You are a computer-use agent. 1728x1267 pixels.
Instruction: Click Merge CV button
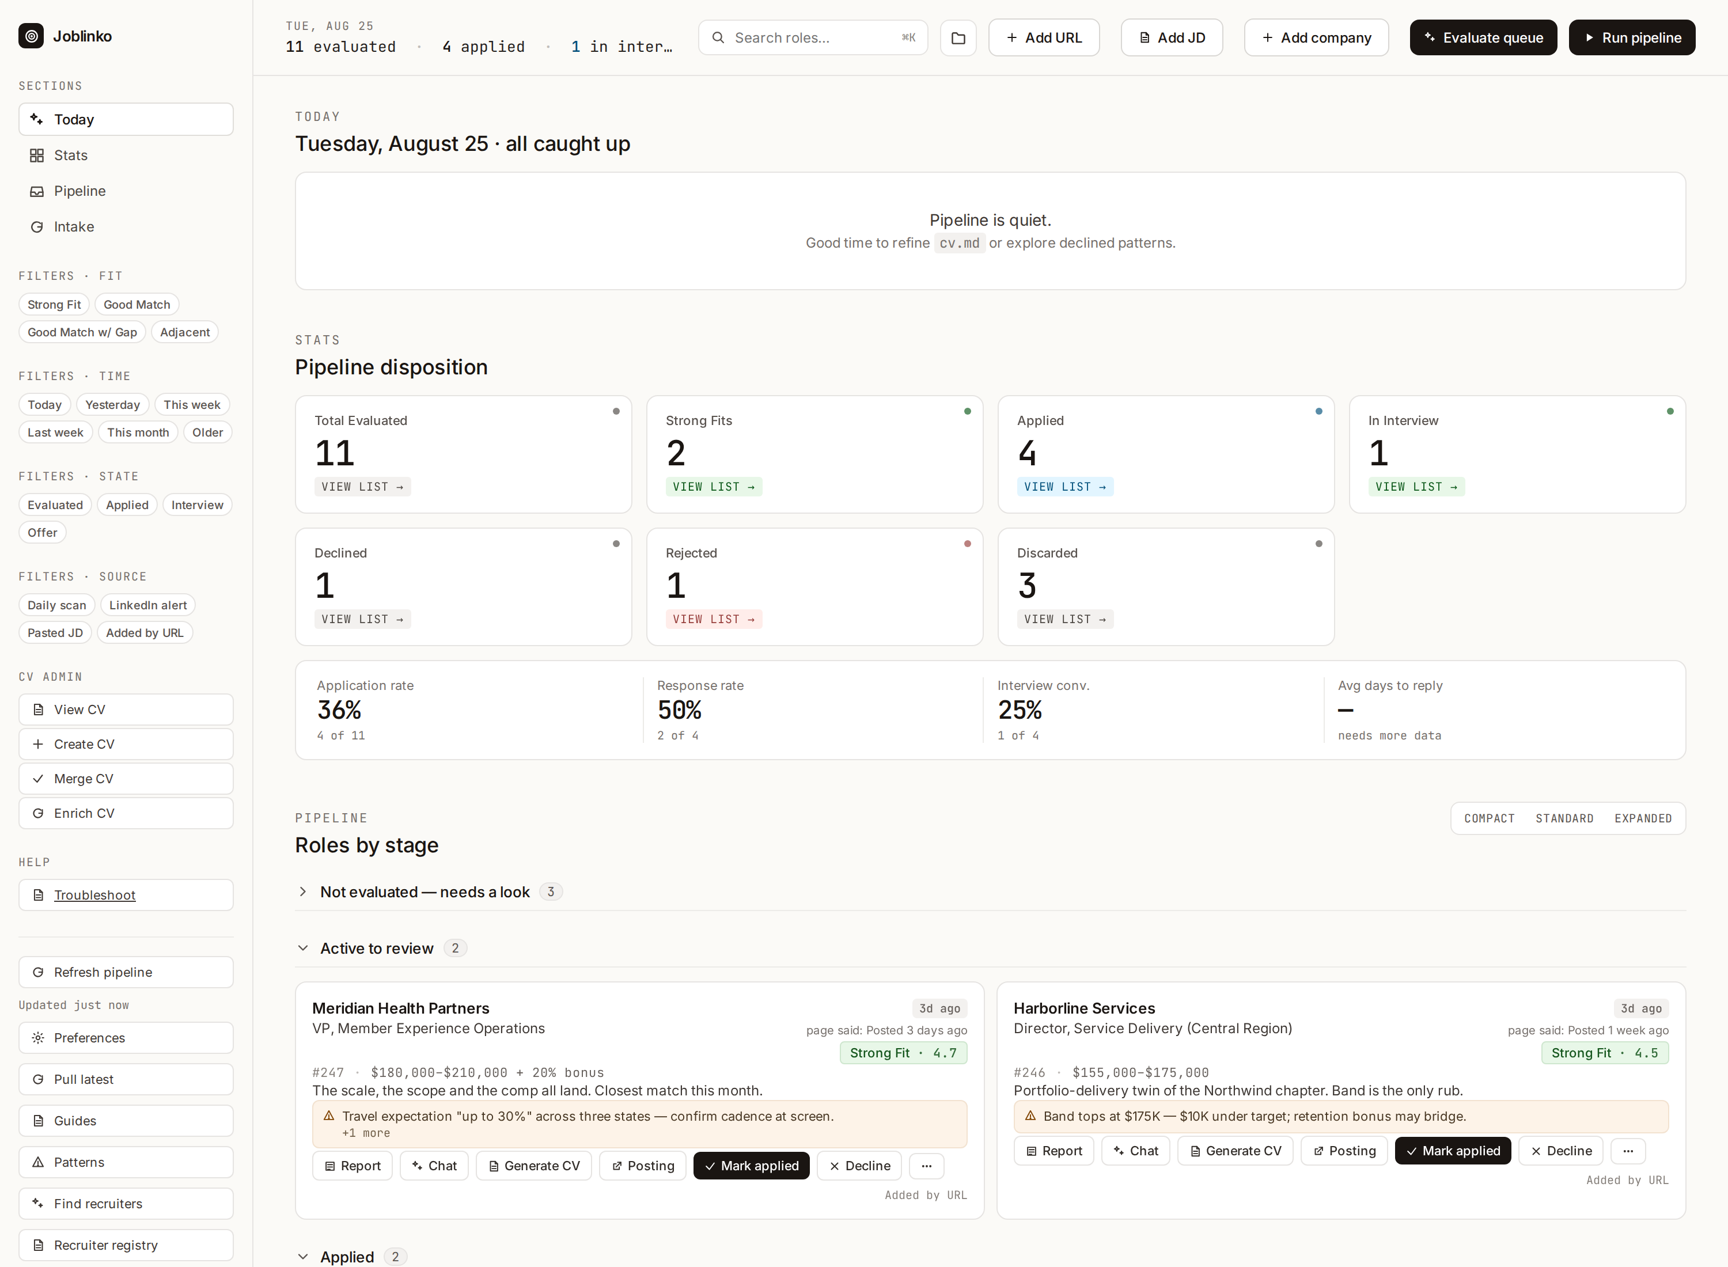[x=126, y=779]
